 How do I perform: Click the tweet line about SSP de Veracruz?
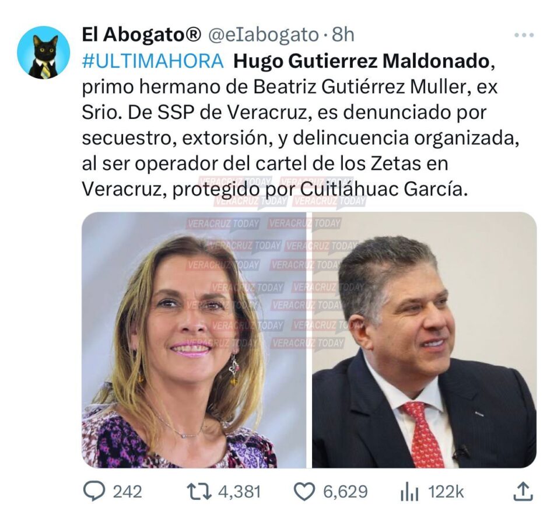tap(284, 113)
